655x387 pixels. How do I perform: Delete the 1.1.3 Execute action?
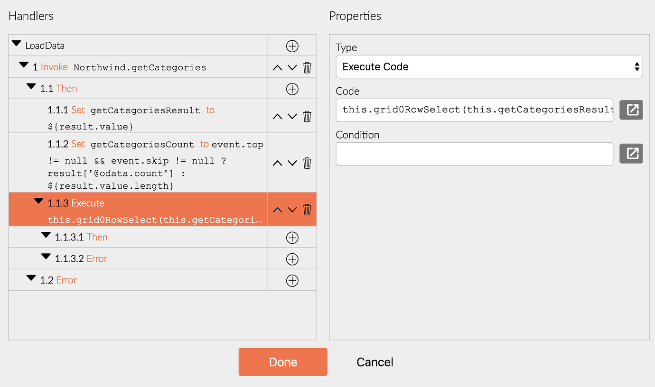click(x=307, y=209)
